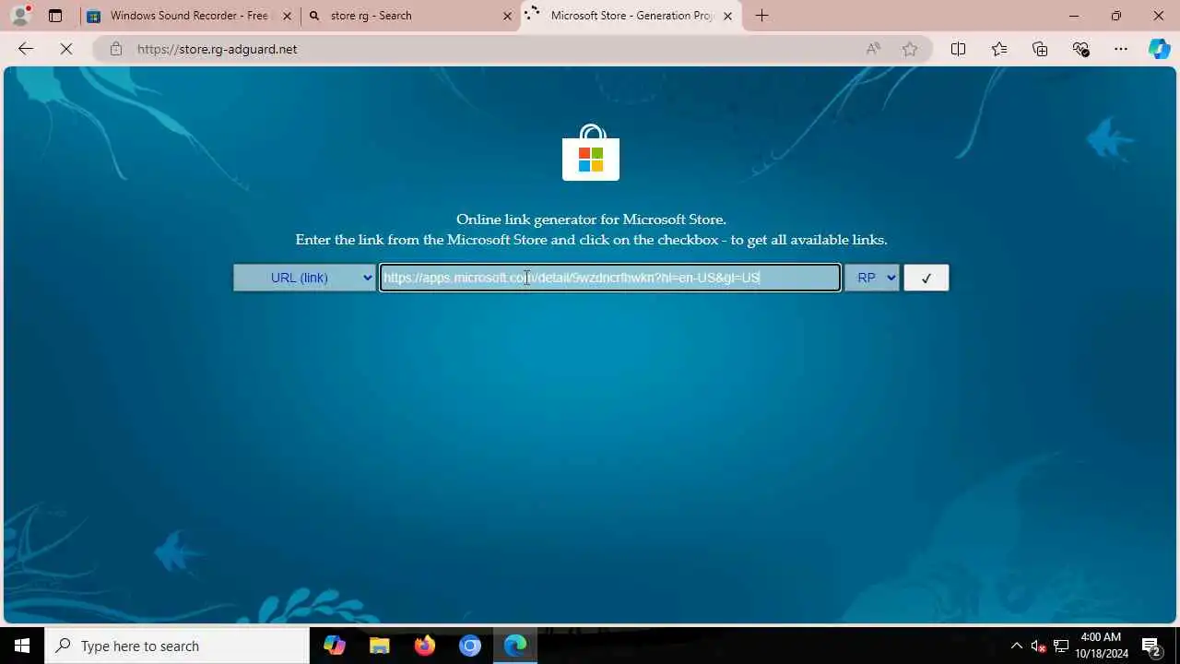This screenshot has width=1180, height=664.
Task: Launch Firefox from the taskbar
Action: click(424, 646)
